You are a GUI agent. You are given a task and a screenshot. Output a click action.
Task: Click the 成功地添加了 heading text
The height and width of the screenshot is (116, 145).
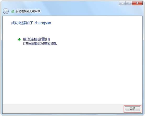click(22, 23)
